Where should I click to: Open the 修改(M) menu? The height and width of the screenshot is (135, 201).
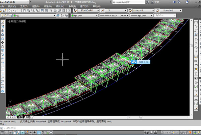pos(61,6)
